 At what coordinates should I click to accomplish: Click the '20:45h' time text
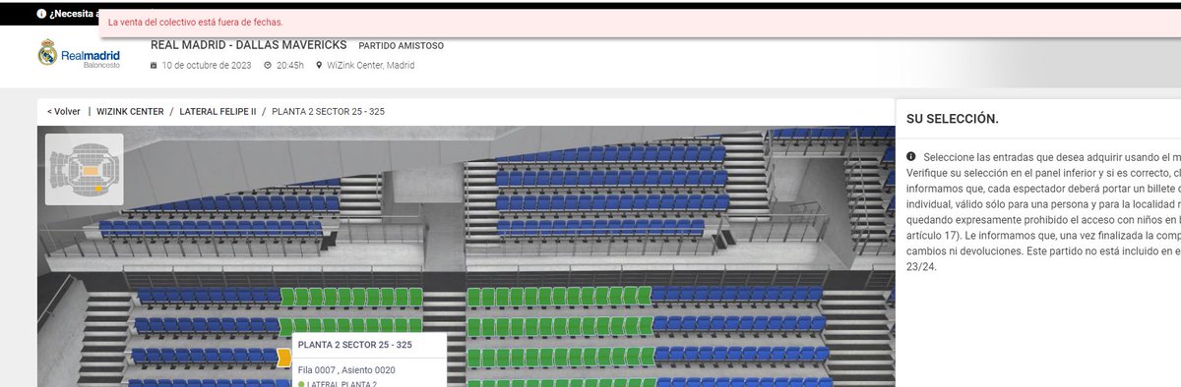coord(290,66)
